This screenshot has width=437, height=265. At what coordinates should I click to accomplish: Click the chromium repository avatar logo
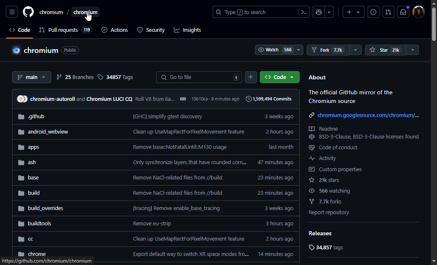(17, 50)
